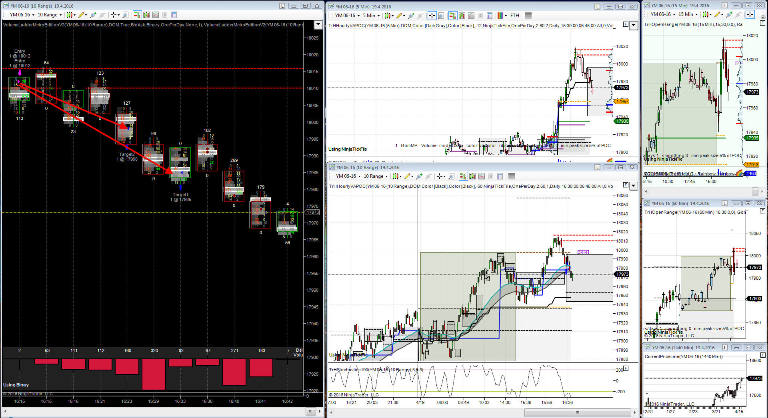Image resolution: width=768 pixels, height=418 pixels.
Task: Toggle F scale button in hourly VAPOC 10 Range chart
Action: [626, 185]
